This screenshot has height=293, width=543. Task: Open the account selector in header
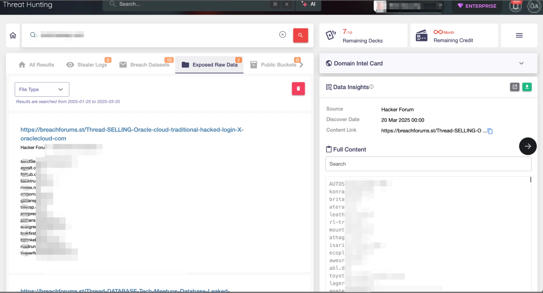(408, 6)
